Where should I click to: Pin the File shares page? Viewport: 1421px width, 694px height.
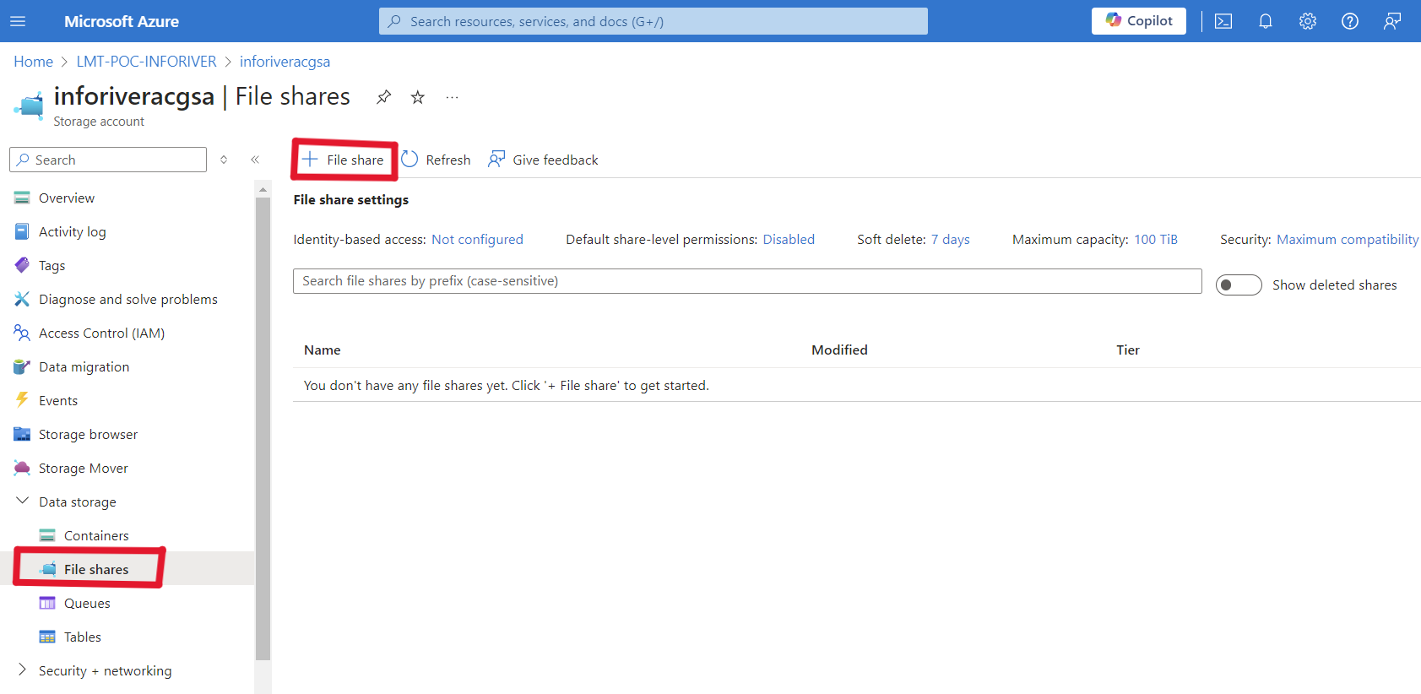pos(384,97)
